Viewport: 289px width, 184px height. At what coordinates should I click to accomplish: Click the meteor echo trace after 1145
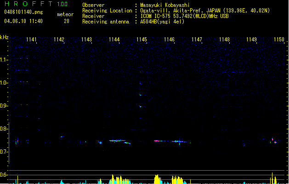pos(158,141)
